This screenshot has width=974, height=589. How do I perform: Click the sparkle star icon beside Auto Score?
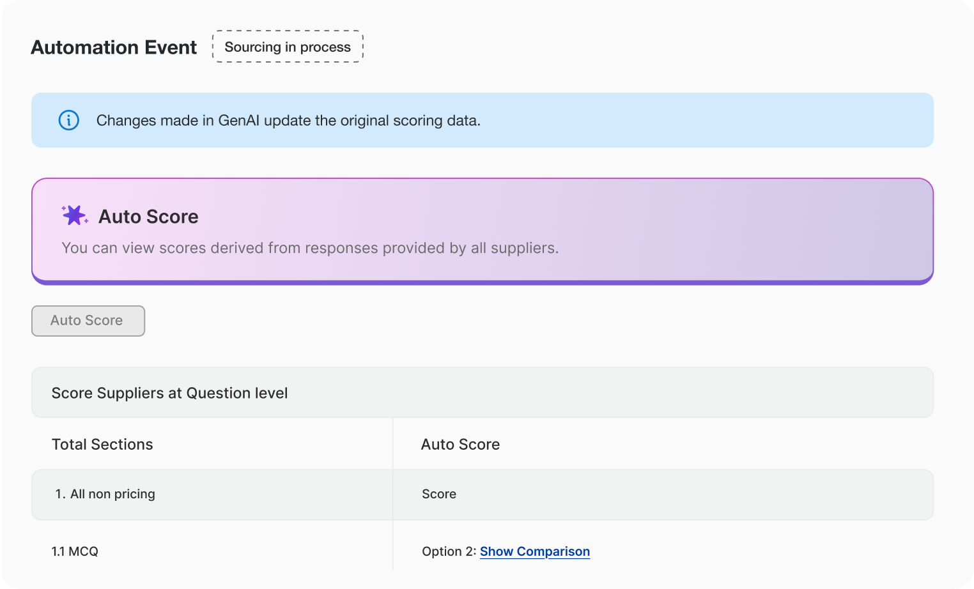(75, 215)
